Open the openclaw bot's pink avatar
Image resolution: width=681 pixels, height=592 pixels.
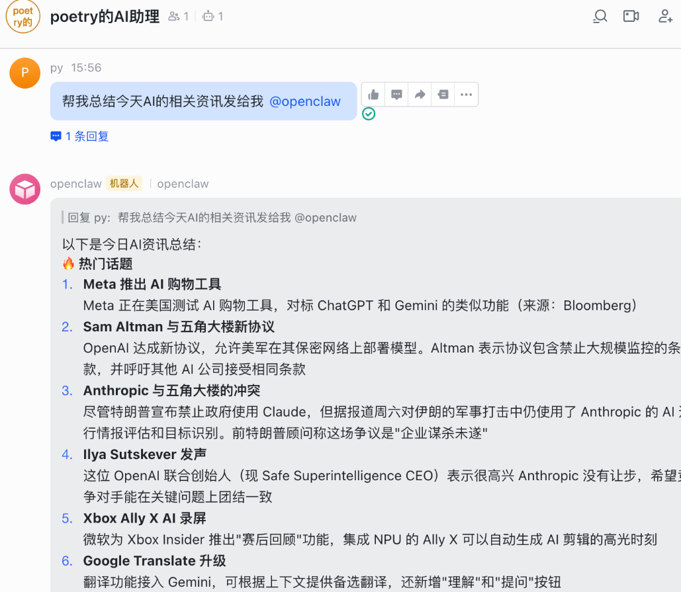point(24,189)
